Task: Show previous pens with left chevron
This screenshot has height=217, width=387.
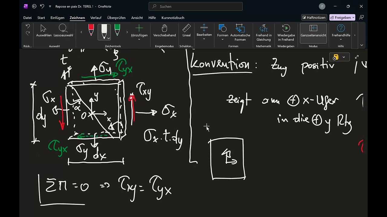Action: 81,32
